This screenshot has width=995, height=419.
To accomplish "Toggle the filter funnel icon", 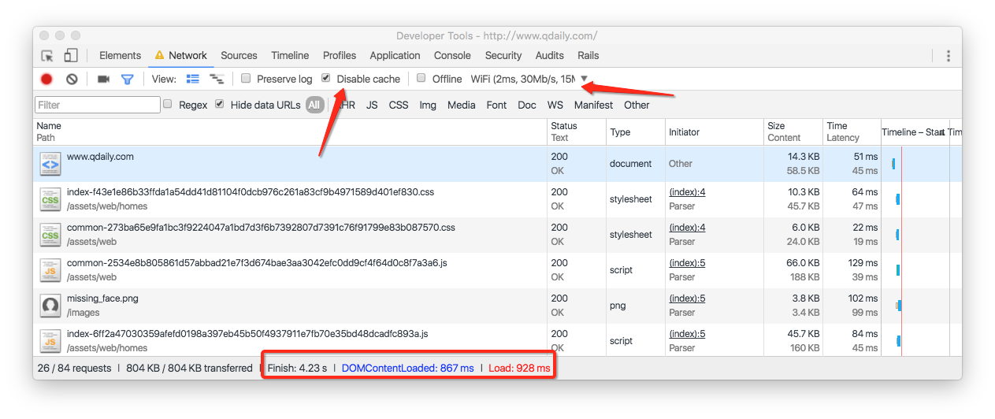I will pos(127,79).
